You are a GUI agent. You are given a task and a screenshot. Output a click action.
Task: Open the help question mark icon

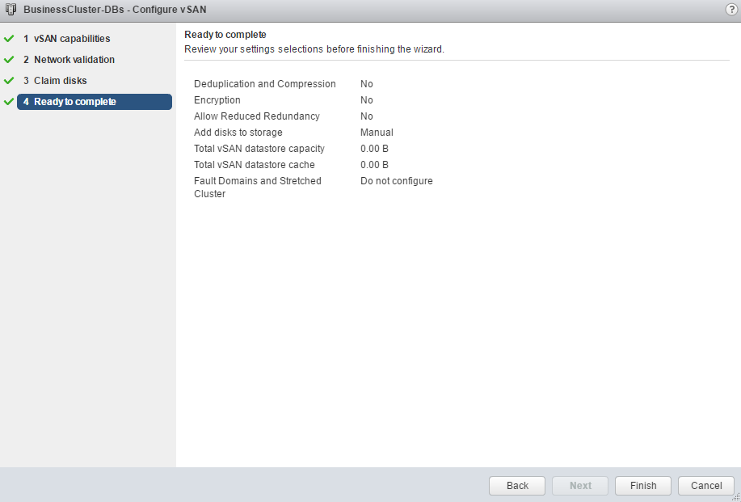tap(731, 10)
